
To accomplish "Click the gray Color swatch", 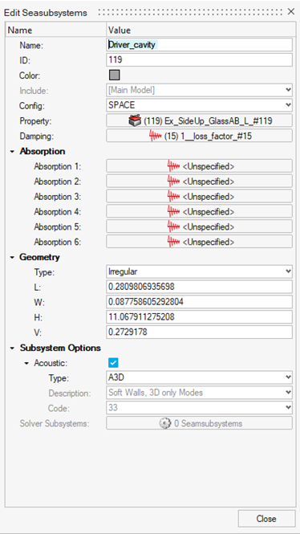I will pyautogui.click(x=114, y=75).
